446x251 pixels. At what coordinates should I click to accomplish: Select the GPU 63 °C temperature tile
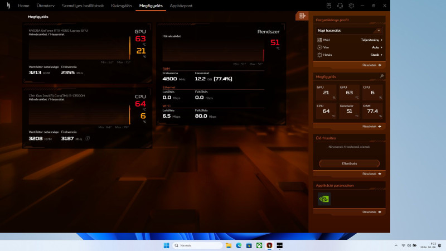350,92
